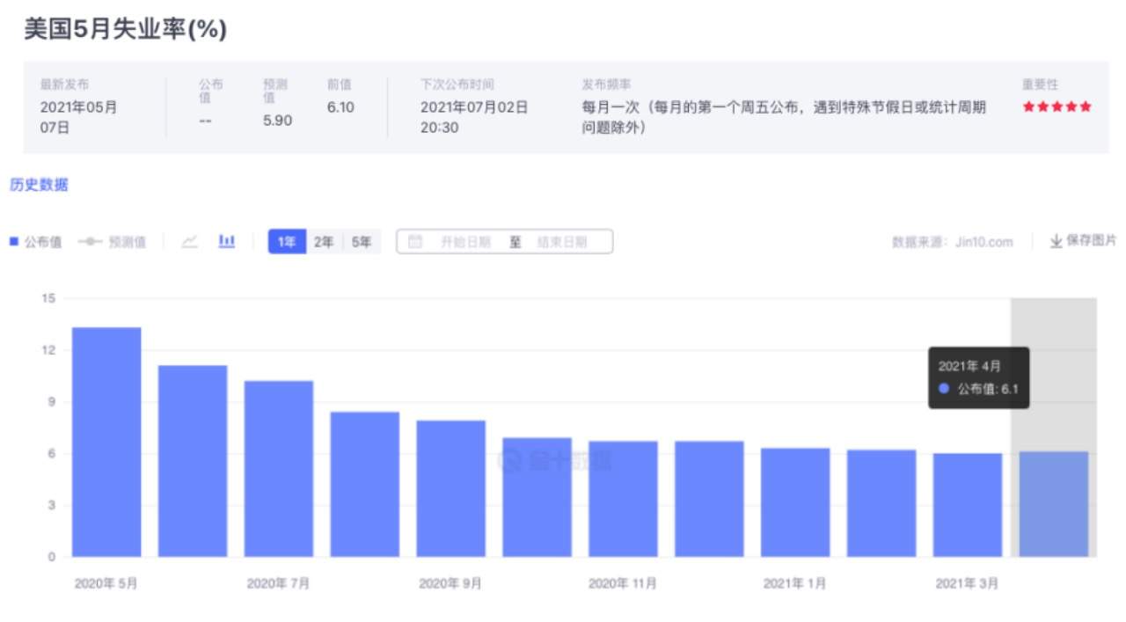
Task: Click the 2020年9月 bar in chart
Action: click(x=451, y=488)
